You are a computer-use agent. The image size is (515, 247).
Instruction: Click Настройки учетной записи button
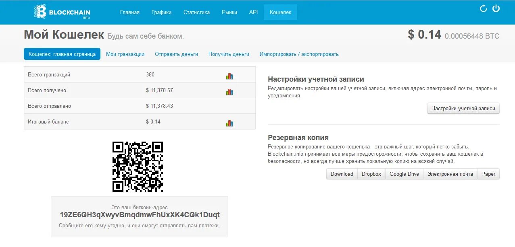click(463, 108)
